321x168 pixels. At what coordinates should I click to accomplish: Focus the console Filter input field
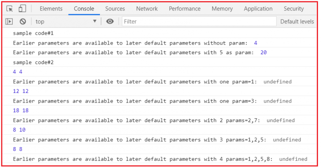pos(199,21)
